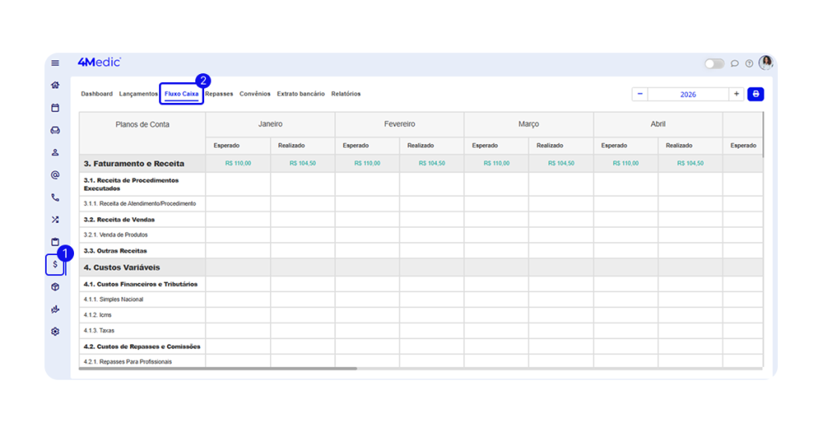
Task: Click the Dashboard tab link
Action: pyautogui.click(x=96, y=94)
